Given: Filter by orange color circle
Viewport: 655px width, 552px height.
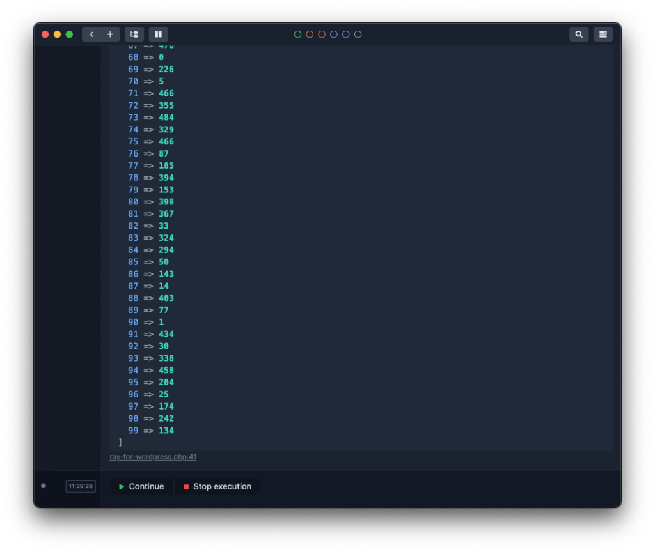Looking at the screenshot, I should tap(310, 34).
